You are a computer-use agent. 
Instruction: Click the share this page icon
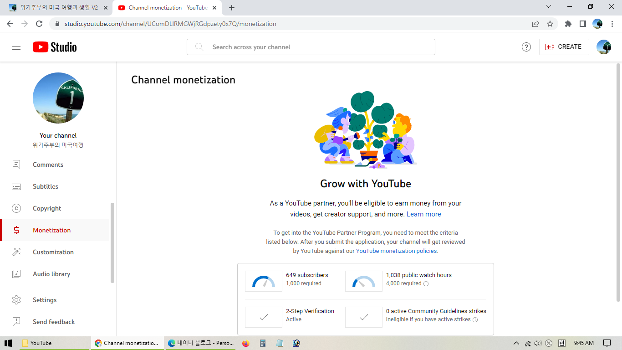pos(535,24)
